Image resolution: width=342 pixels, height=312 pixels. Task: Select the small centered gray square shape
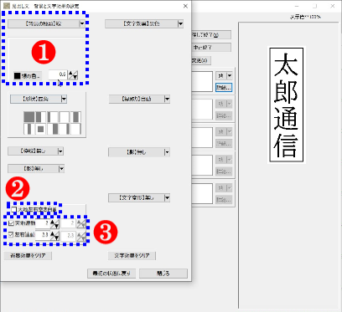(x=41, y=129)
